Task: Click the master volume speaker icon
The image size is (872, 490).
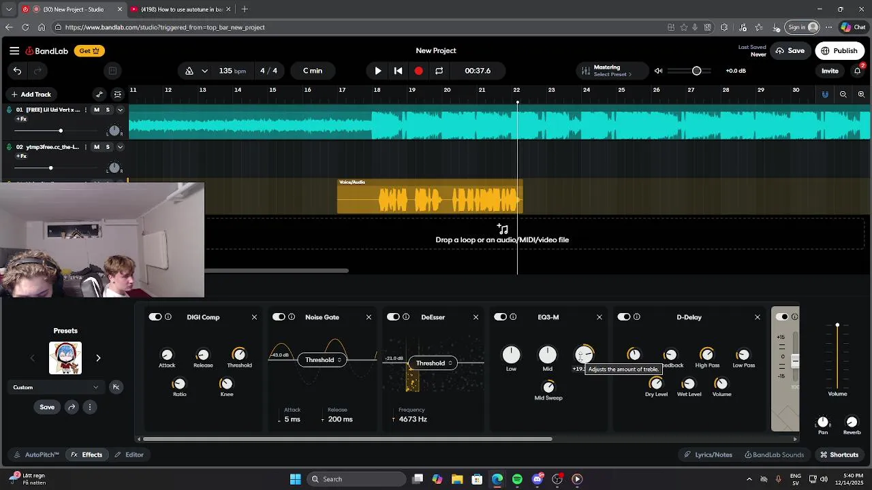Action: point(659,71)
